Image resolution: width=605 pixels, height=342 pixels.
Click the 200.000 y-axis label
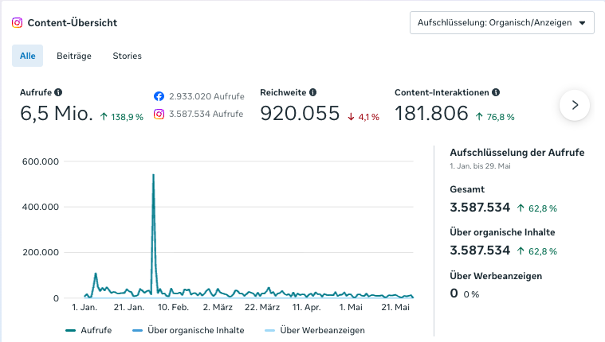pyautogui.click(x=41, y=253)
